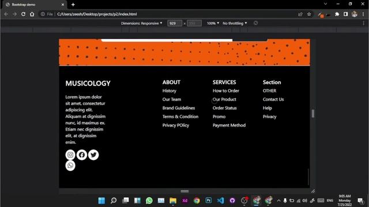The image size is (369, 207).
Task: Open Windows Start menu
Action: coord(101,201)
